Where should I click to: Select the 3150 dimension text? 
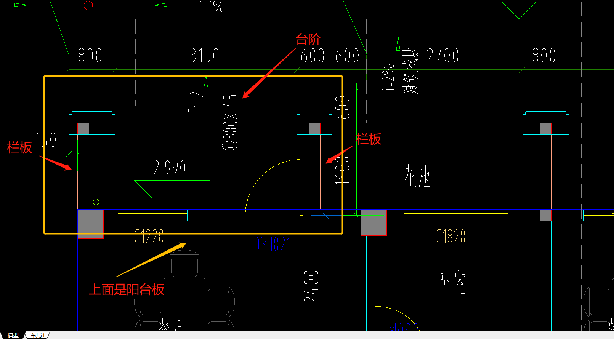[x=205, y=56]
